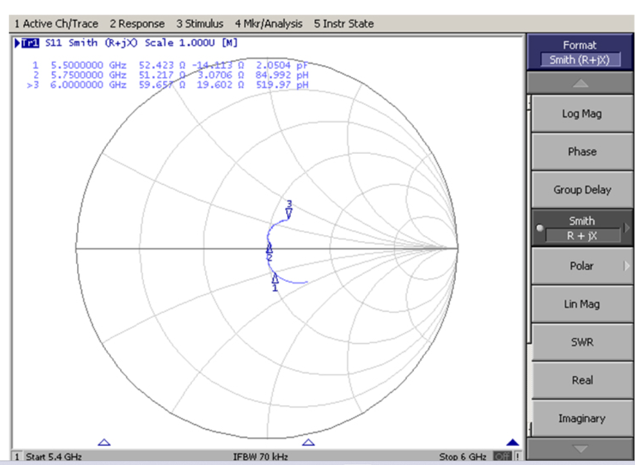Screen dimensions: 635x465
Task: Select the Imaginary format
Action: (582, 418)
